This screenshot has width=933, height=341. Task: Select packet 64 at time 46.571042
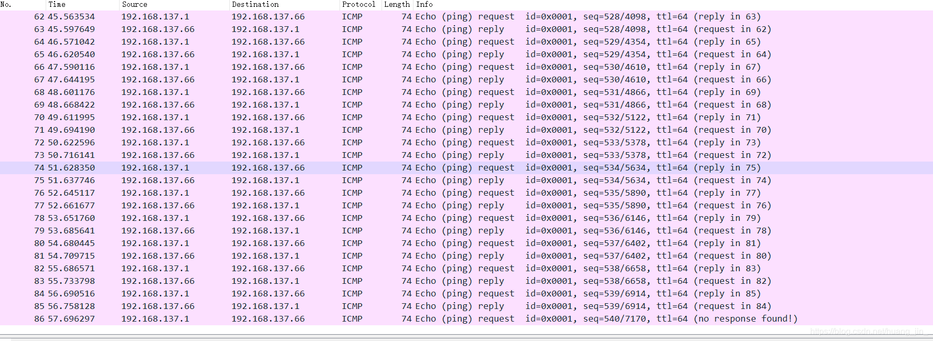(x=467, y=42)
